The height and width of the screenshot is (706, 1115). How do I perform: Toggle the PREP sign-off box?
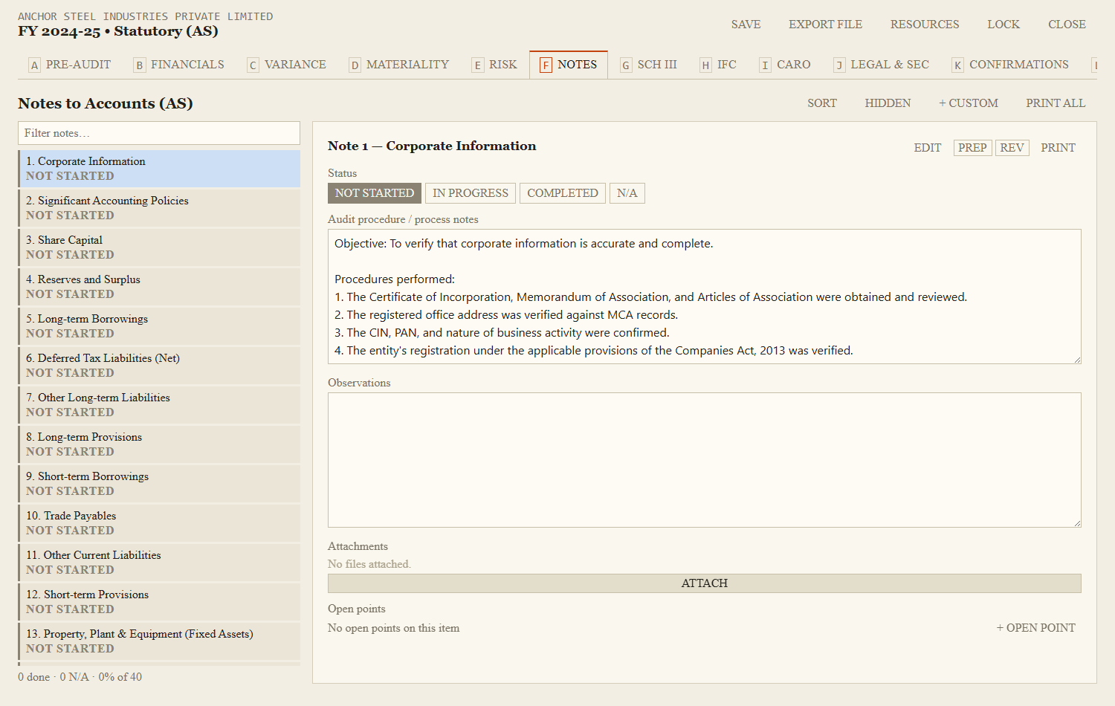tap(972, 148)
